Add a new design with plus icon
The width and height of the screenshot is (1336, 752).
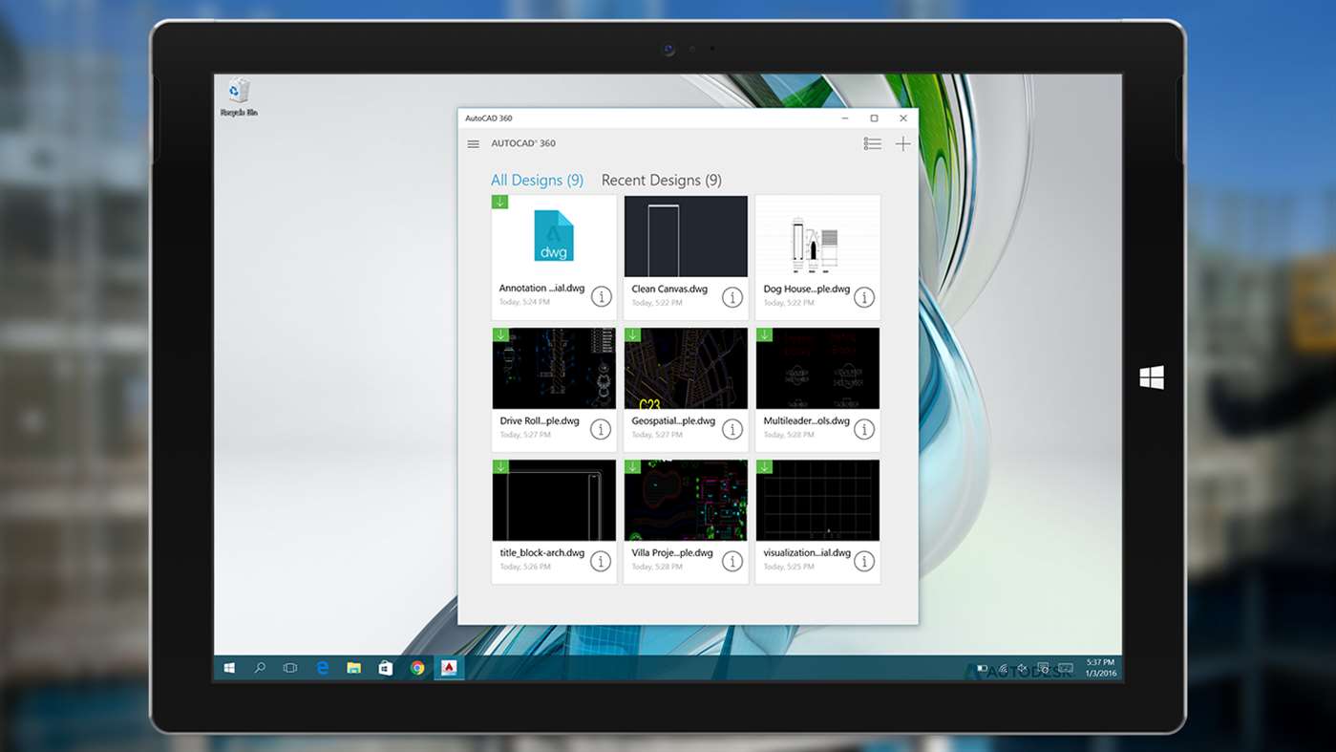point(902,144)
